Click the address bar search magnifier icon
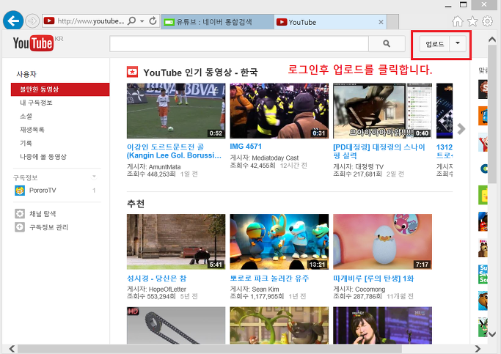The width and height of the screenshot is (501, 354). pyautogui.click(x=131, y=21)
